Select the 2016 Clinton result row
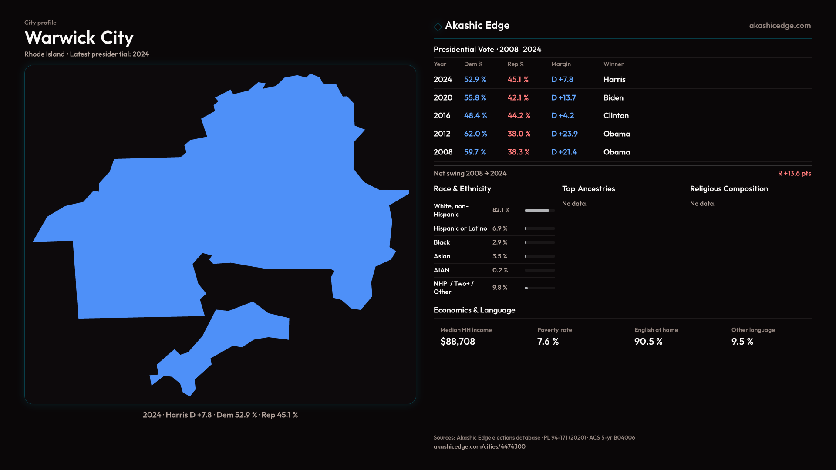 [x=622, y=116]
